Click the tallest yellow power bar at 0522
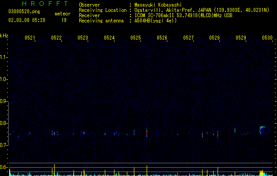The width and height of the screenshot is (277, 176). pos(54,170)
